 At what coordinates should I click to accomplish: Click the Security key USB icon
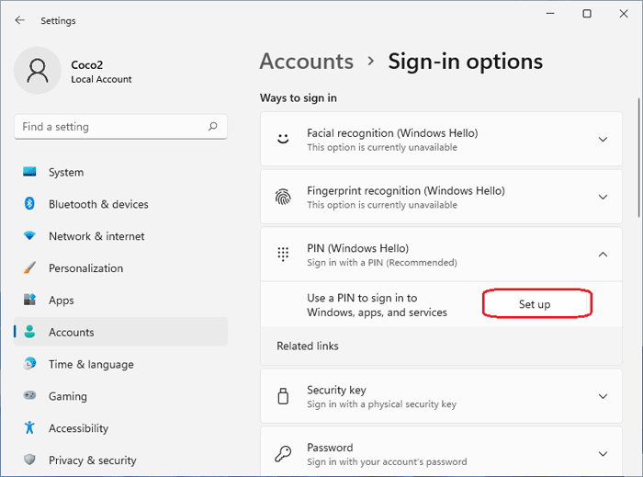point(283,396)
